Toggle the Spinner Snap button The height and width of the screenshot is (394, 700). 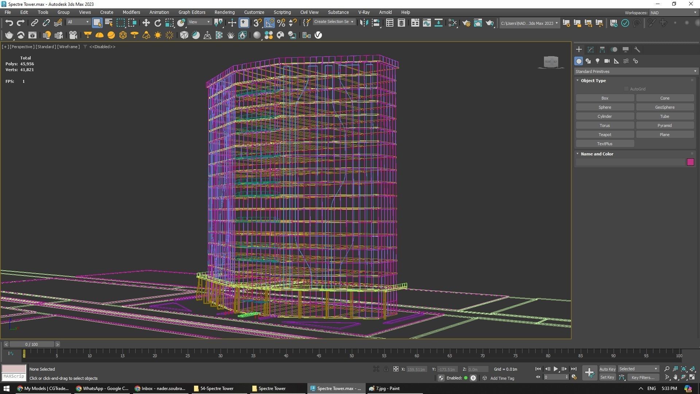pos(293,23)
